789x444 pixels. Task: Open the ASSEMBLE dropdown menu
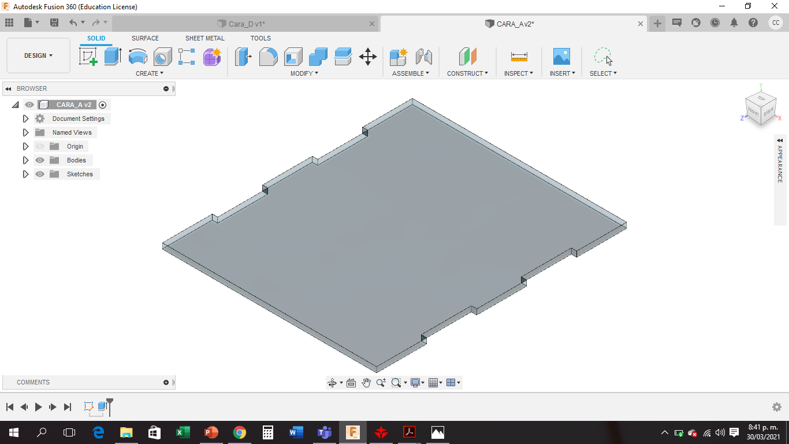411,73
